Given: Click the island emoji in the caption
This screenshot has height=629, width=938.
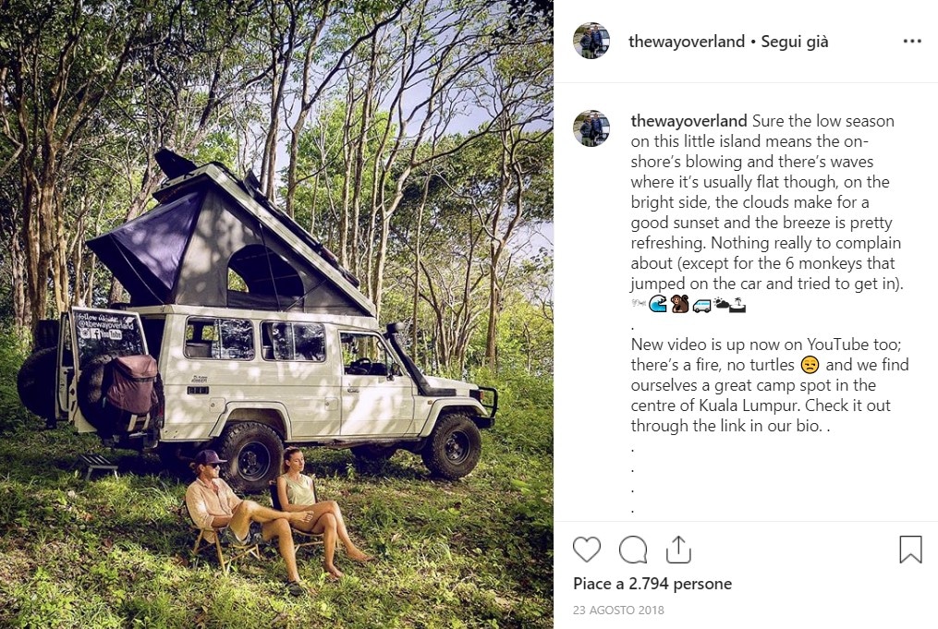Looking at the screenshot, I should (x=737, y=305).
